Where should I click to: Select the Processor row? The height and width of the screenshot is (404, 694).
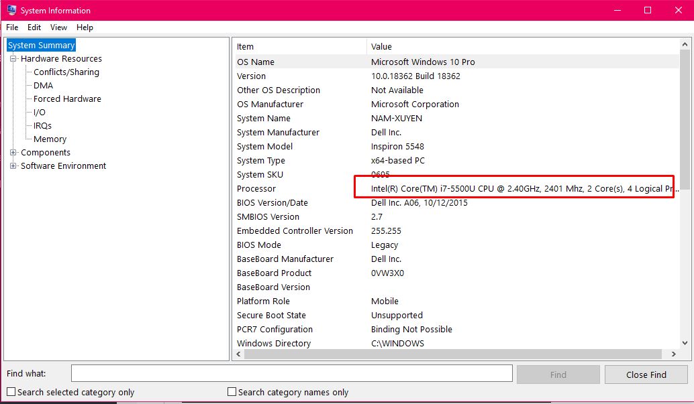pos(456,189)
